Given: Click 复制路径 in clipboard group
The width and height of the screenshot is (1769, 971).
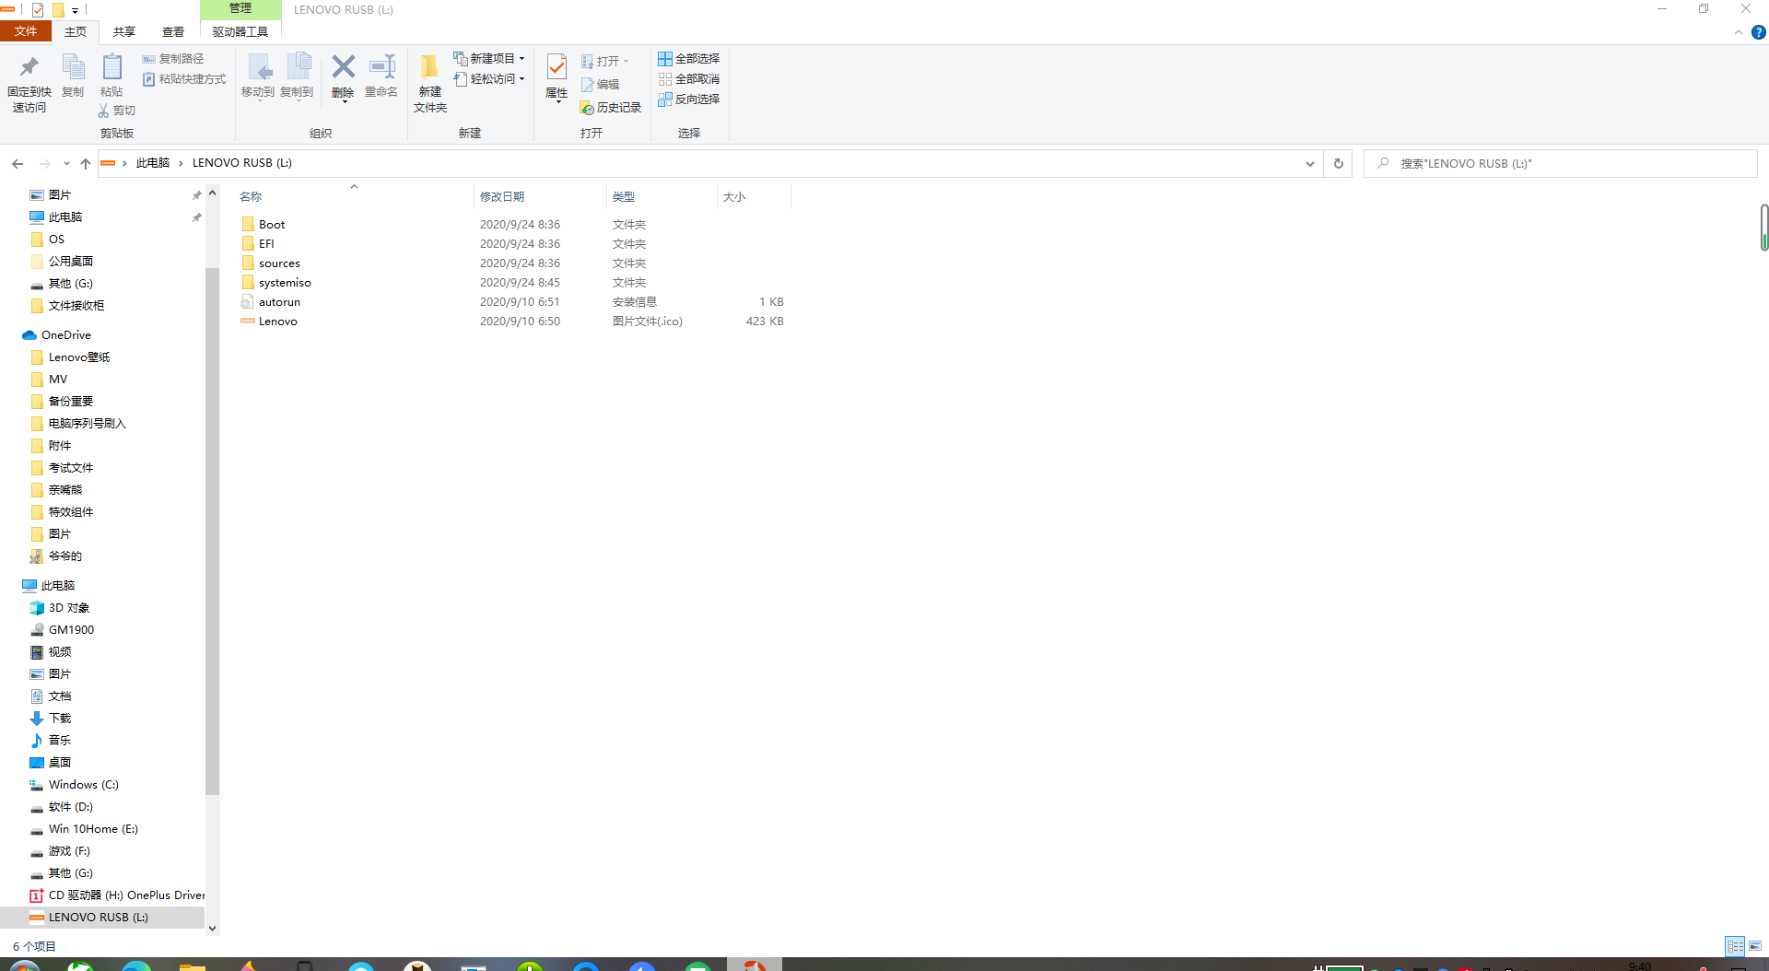Looking at the screenshot, I should coord(173,58).
